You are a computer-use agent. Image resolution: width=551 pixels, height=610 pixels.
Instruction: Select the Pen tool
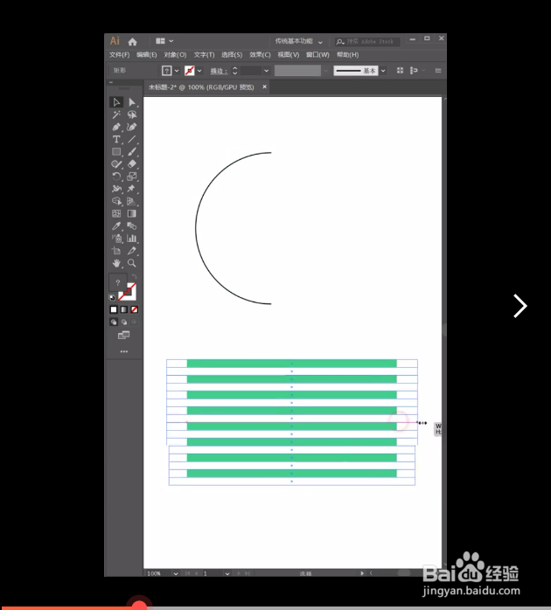116,128
